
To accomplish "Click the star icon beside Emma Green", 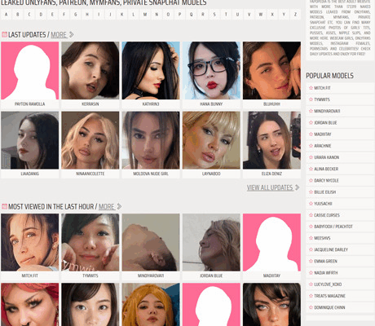I will [311, 261].
